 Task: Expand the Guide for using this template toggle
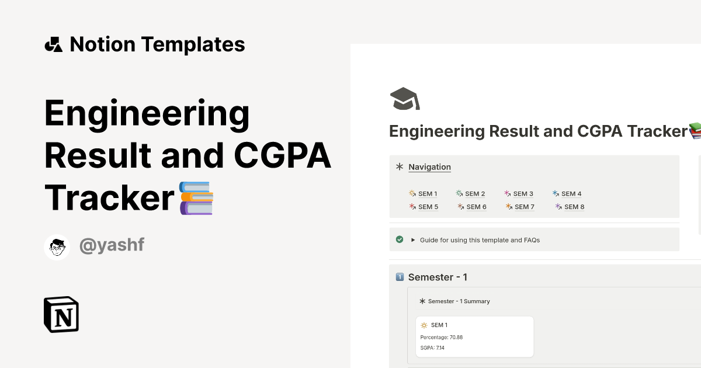(x=413, y=239)
